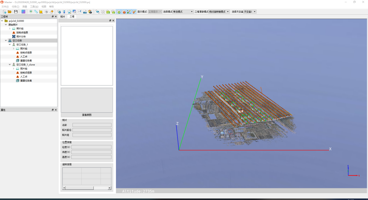The image size is (368, 200).
Task: Click the new project toolbar icon
Action: pyautogui.click(x=4, y=12)
